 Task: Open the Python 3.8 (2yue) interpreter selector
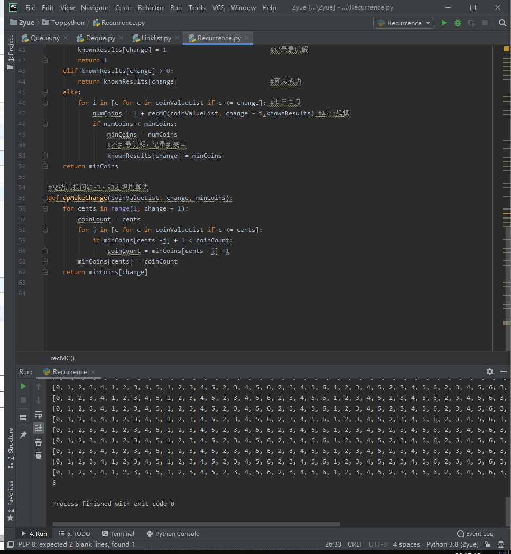452,544
